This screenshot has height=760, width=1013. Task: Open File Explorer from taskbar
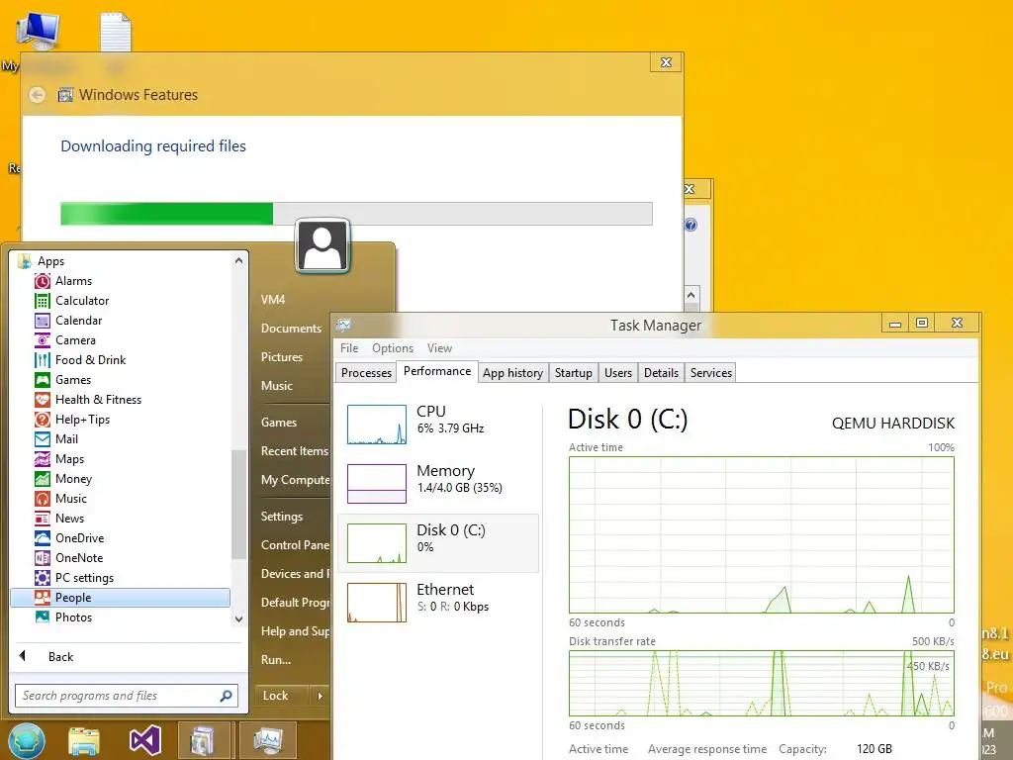(x=84, y=740)
